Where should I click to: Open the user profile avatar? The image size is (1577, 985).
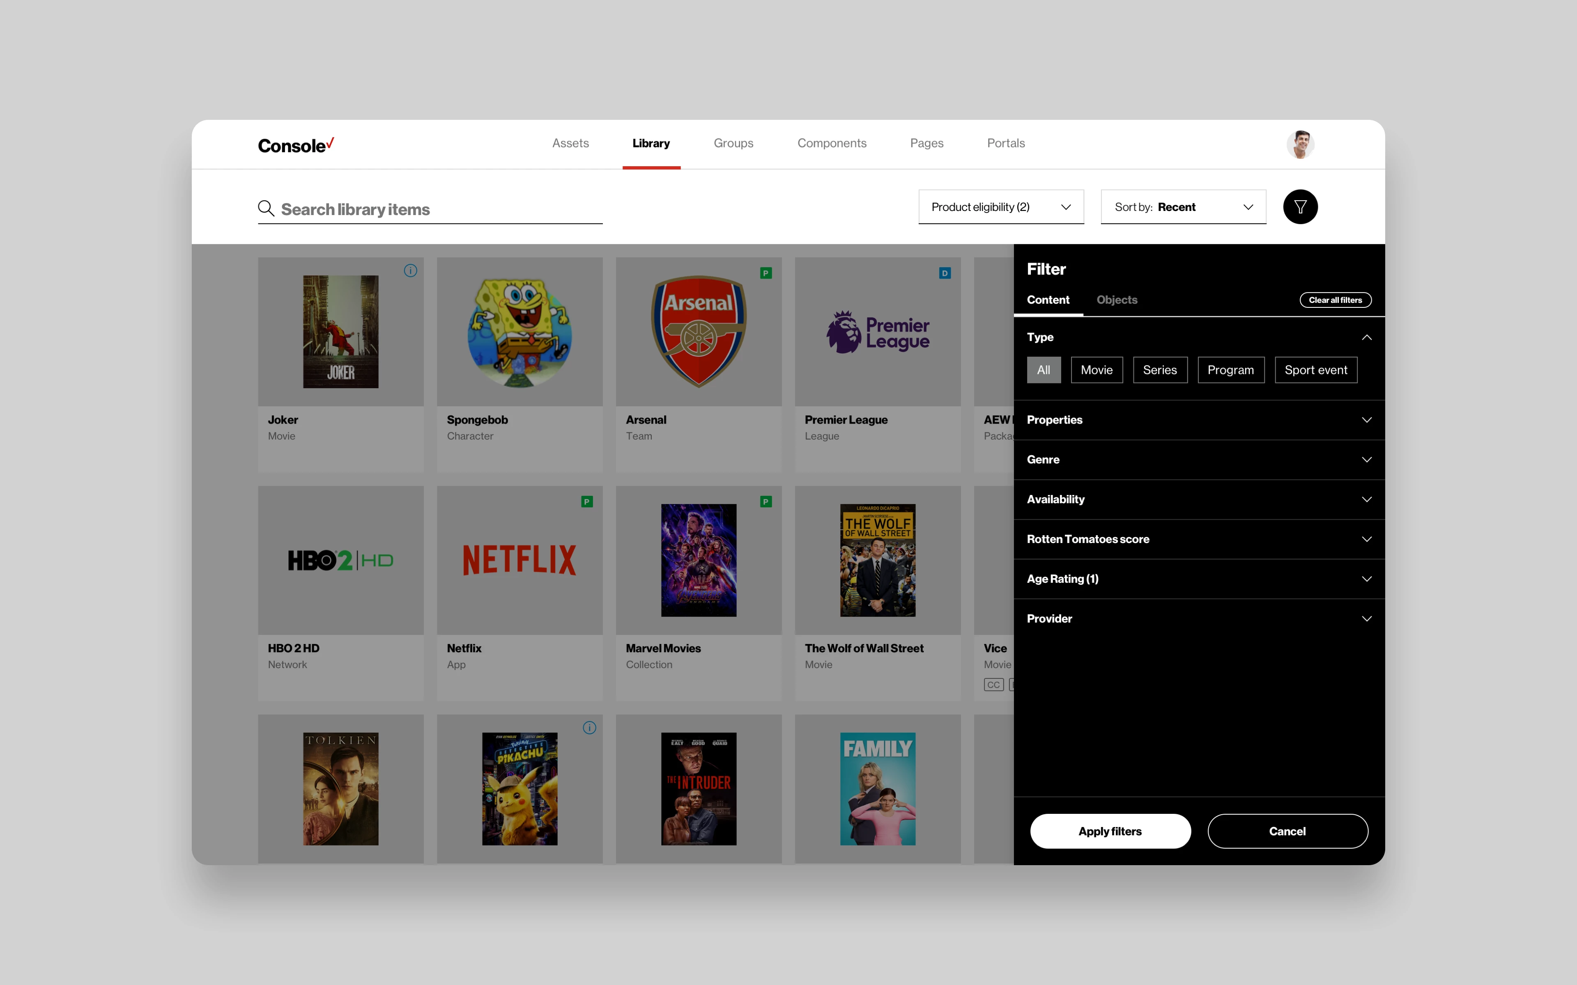click(1300, 144)
